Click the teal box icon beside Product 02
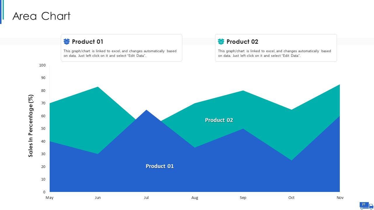Viewport: 374px width, 210px height. pos(221,42)
